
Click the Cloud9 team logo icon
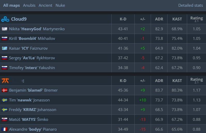click(x=5, y=19)
